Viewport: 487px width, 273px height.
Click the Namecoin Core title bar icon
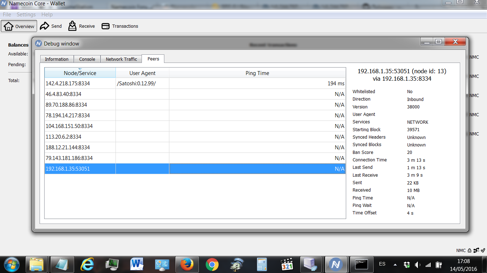[4, 4]
